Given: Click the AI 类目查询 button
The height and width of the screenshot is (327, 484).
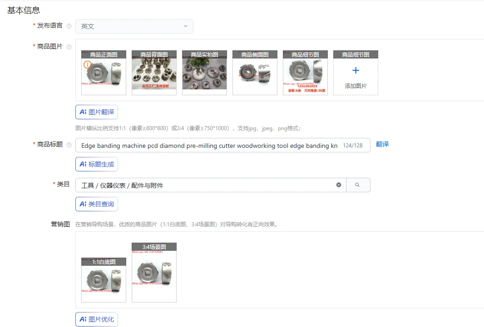Looking at the screenshot, I should 97,204.
